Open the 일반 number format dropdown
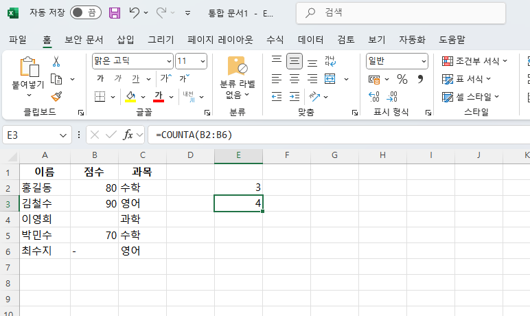 coord(424,61)
